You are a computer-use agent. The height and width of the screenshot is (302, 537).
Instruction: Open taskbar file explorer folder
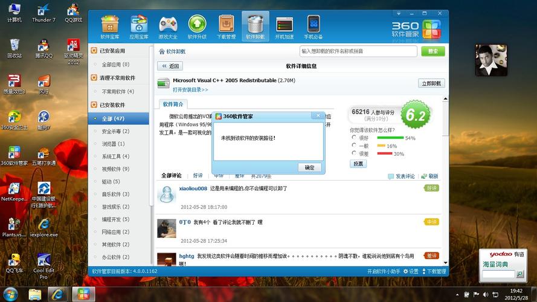point(35,294)
